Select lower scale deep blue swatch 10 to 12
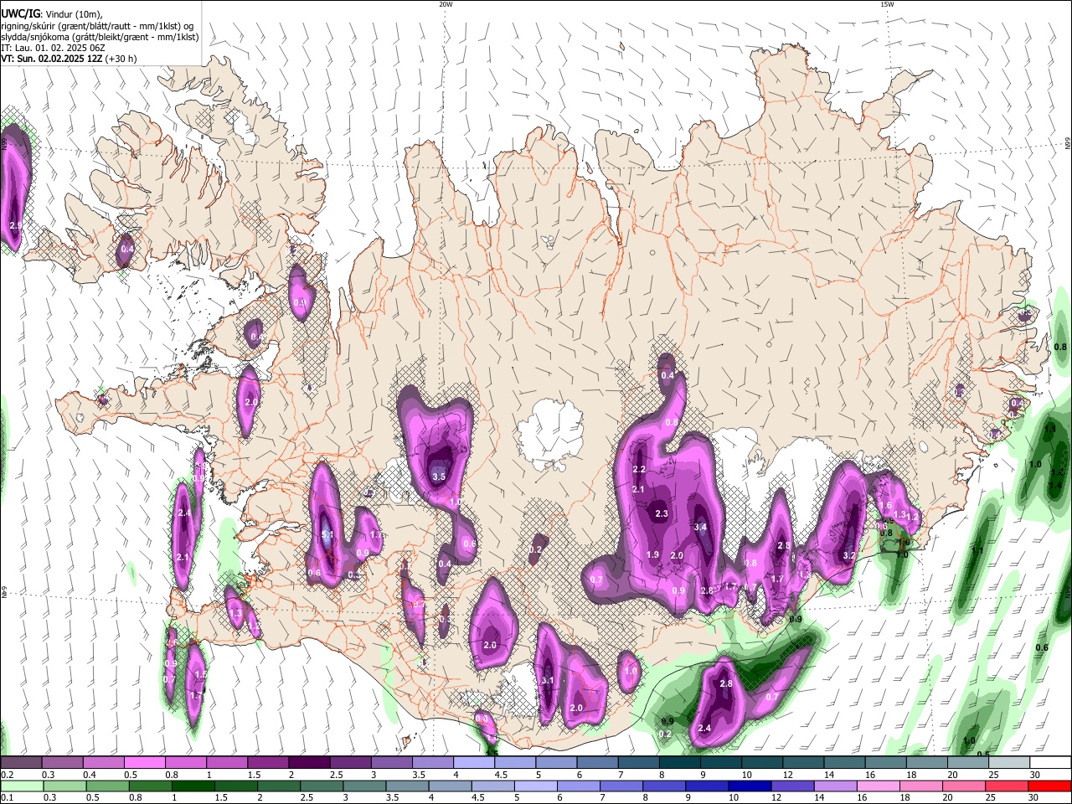The height and width of the screenshot is (804, 1072). 748,786
